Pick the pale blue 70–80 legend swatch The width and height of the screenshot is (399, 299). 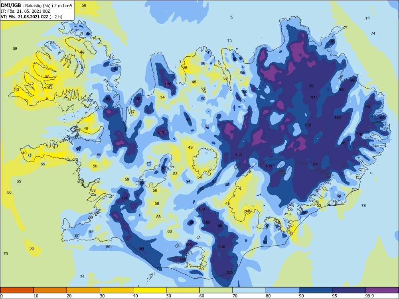click(249, 290)
